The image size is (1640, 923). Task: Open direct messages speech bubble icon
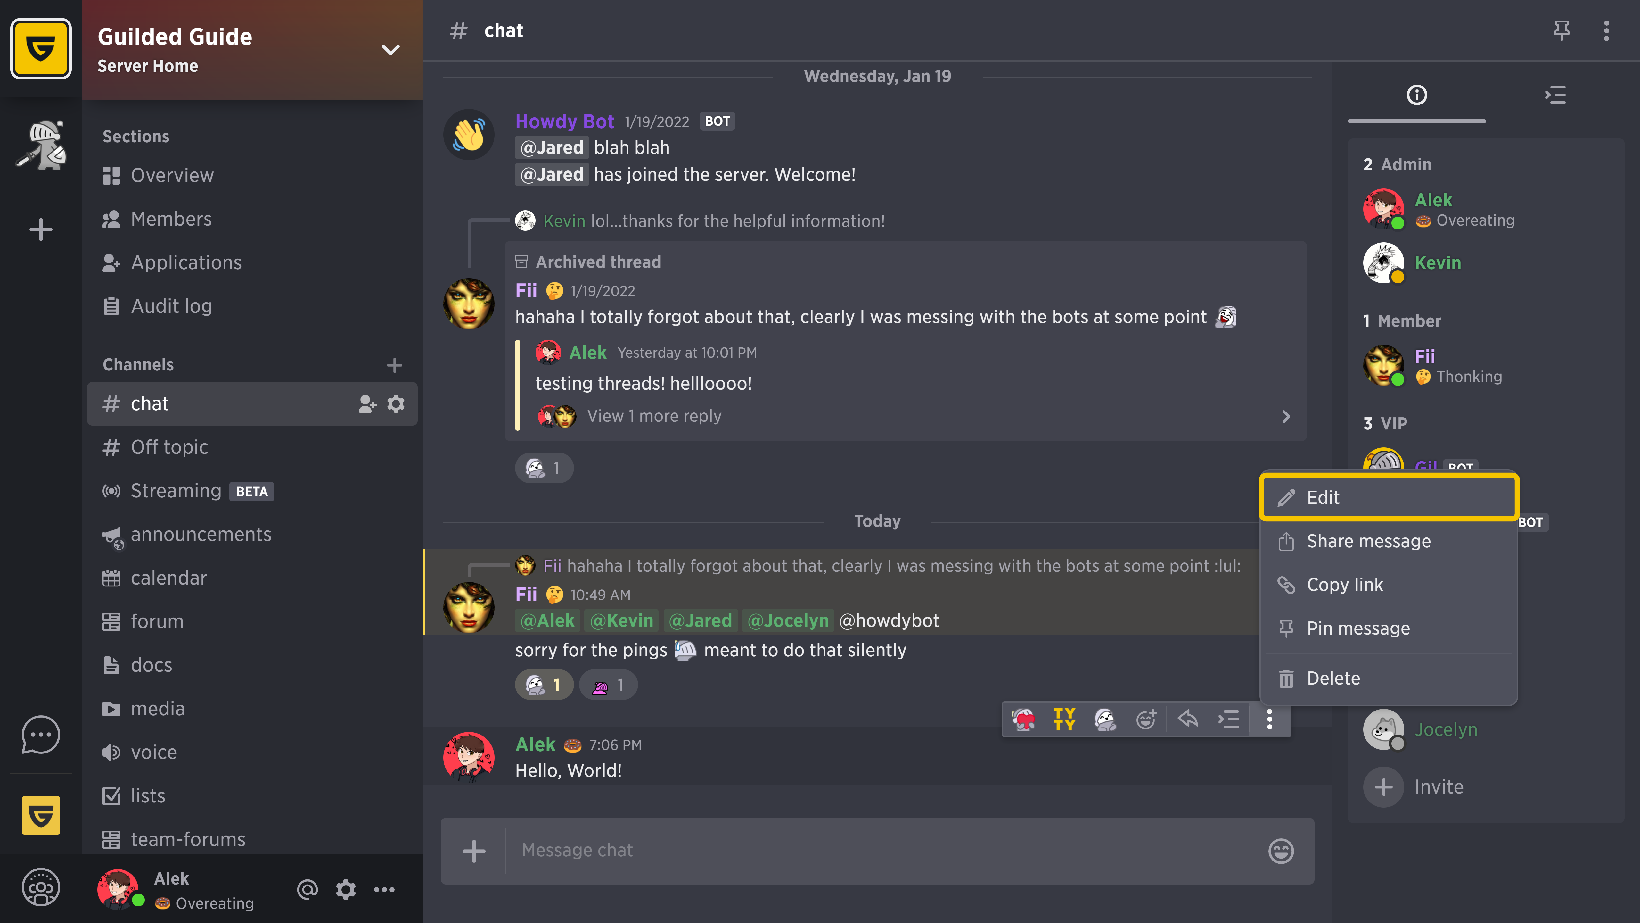point(41,735)
